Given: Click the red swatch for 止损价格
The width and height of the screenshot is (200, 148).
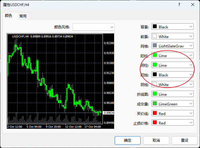Looking at the screenshot, I should click(155, 122).
